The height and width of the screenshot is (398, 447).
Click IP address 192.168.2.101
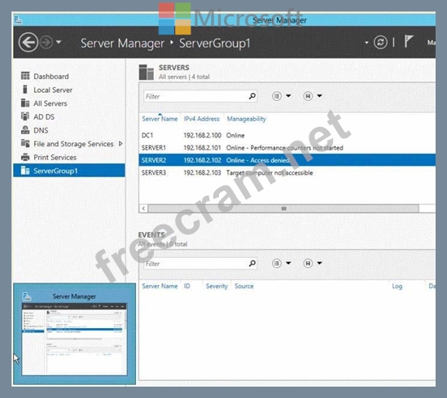[x=202, y=148]
